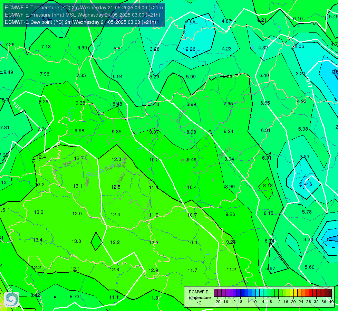
Task: Click the 10.2 temperature value
Action: point(154,160)
